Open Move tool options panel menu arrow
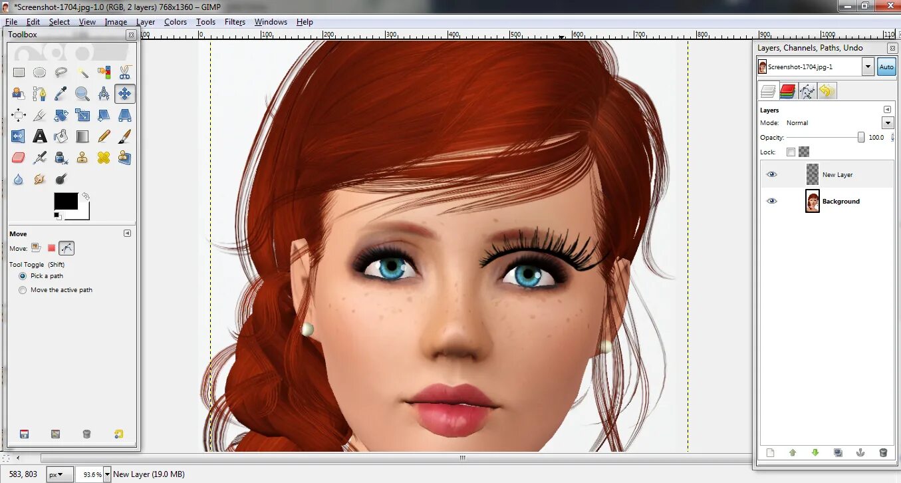 (x=128, y=234)
